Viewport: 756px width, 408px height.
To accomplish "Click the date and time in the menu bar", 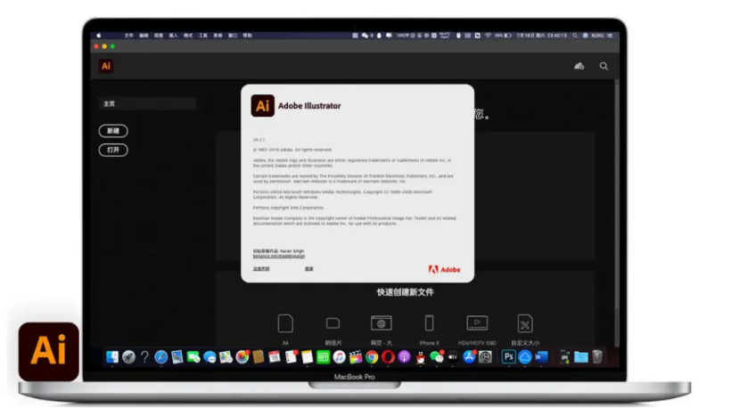I will coord(541,35).
